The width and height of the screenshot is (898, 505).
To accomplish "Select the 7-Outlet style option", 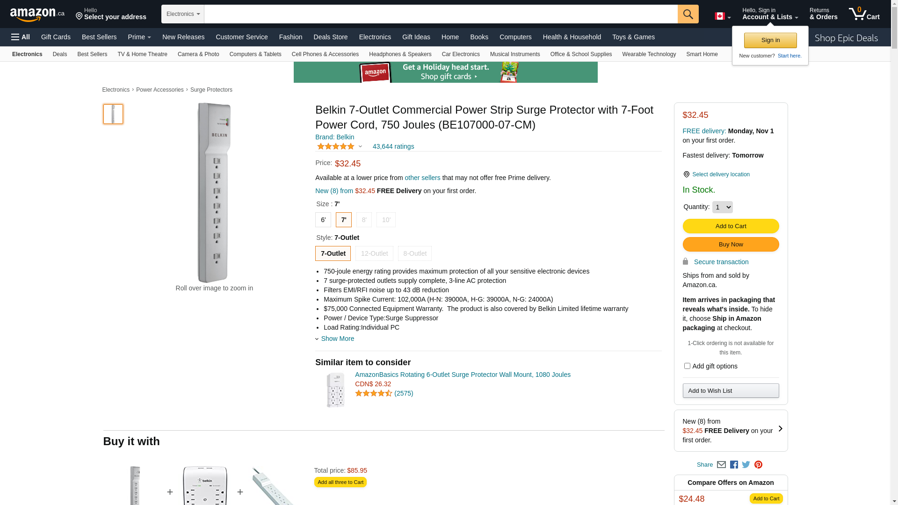I will click(333, 253).
